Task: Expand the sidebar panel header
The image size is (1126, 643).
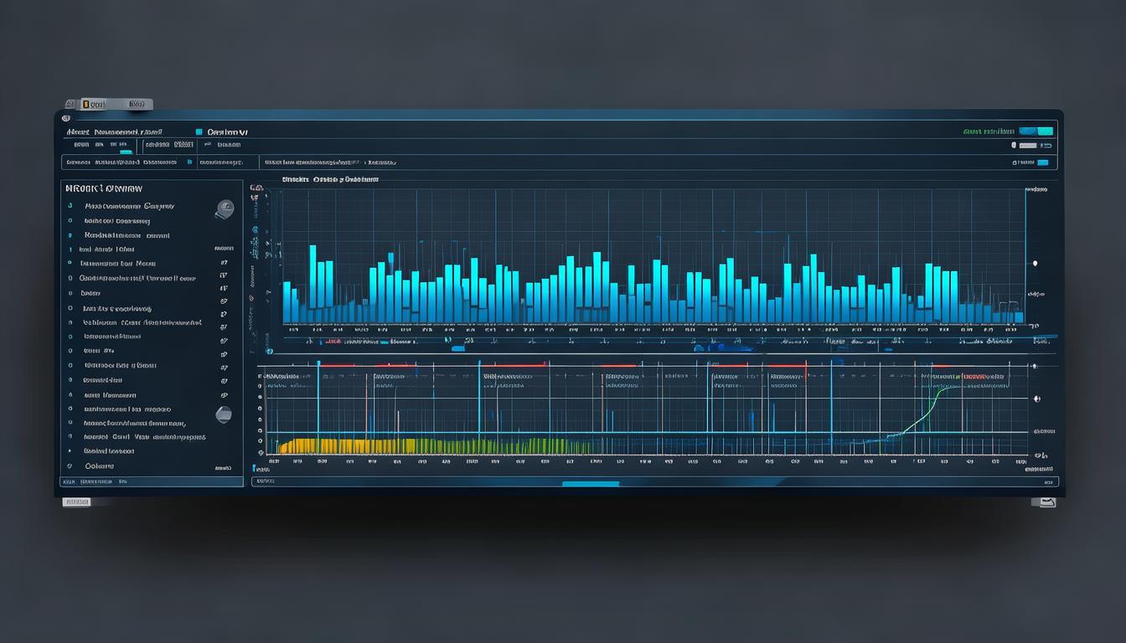Action: pyautogui.click(x=105, y=188)
